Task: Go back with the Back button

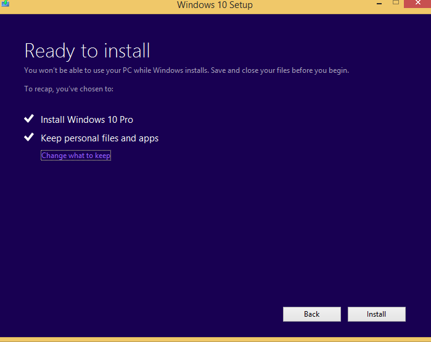Action: pyautogui.click(x=312, y=314)
